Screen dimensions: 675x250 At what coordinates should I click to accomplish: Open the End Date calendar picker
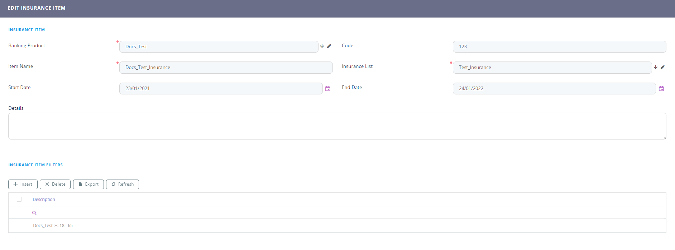click(661, 89)
